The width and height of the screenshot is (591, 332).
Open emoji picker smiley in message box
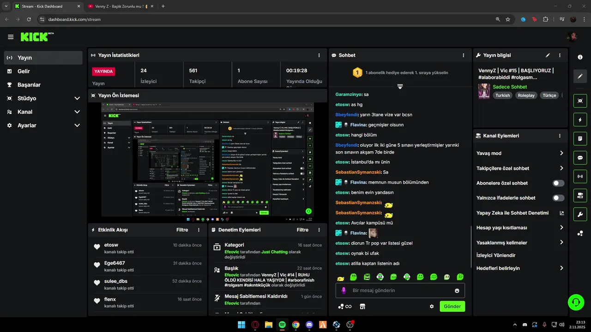click(457, 290)
